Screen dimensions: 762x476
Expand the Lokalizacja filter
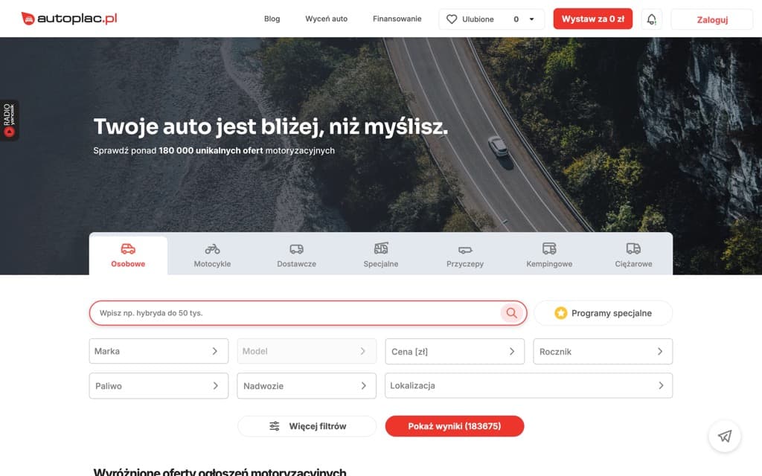click(528, 385)
